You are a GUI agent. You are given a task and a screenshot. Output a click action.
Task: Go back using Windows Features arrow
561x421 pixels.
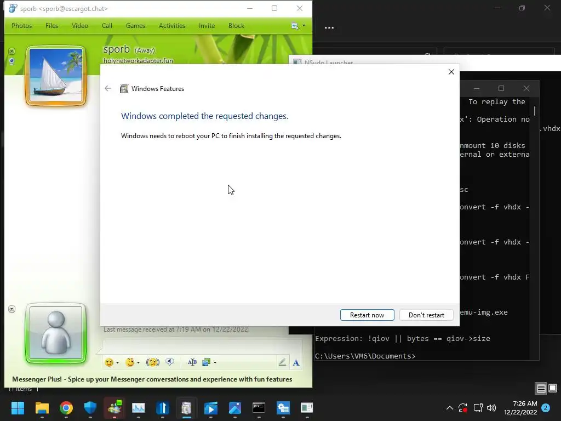[108, 88]
